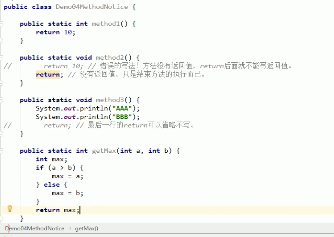Click the int max declaration in getMax
The width and height of the screenshot is (334, 237).
click(x=49, y=159)
